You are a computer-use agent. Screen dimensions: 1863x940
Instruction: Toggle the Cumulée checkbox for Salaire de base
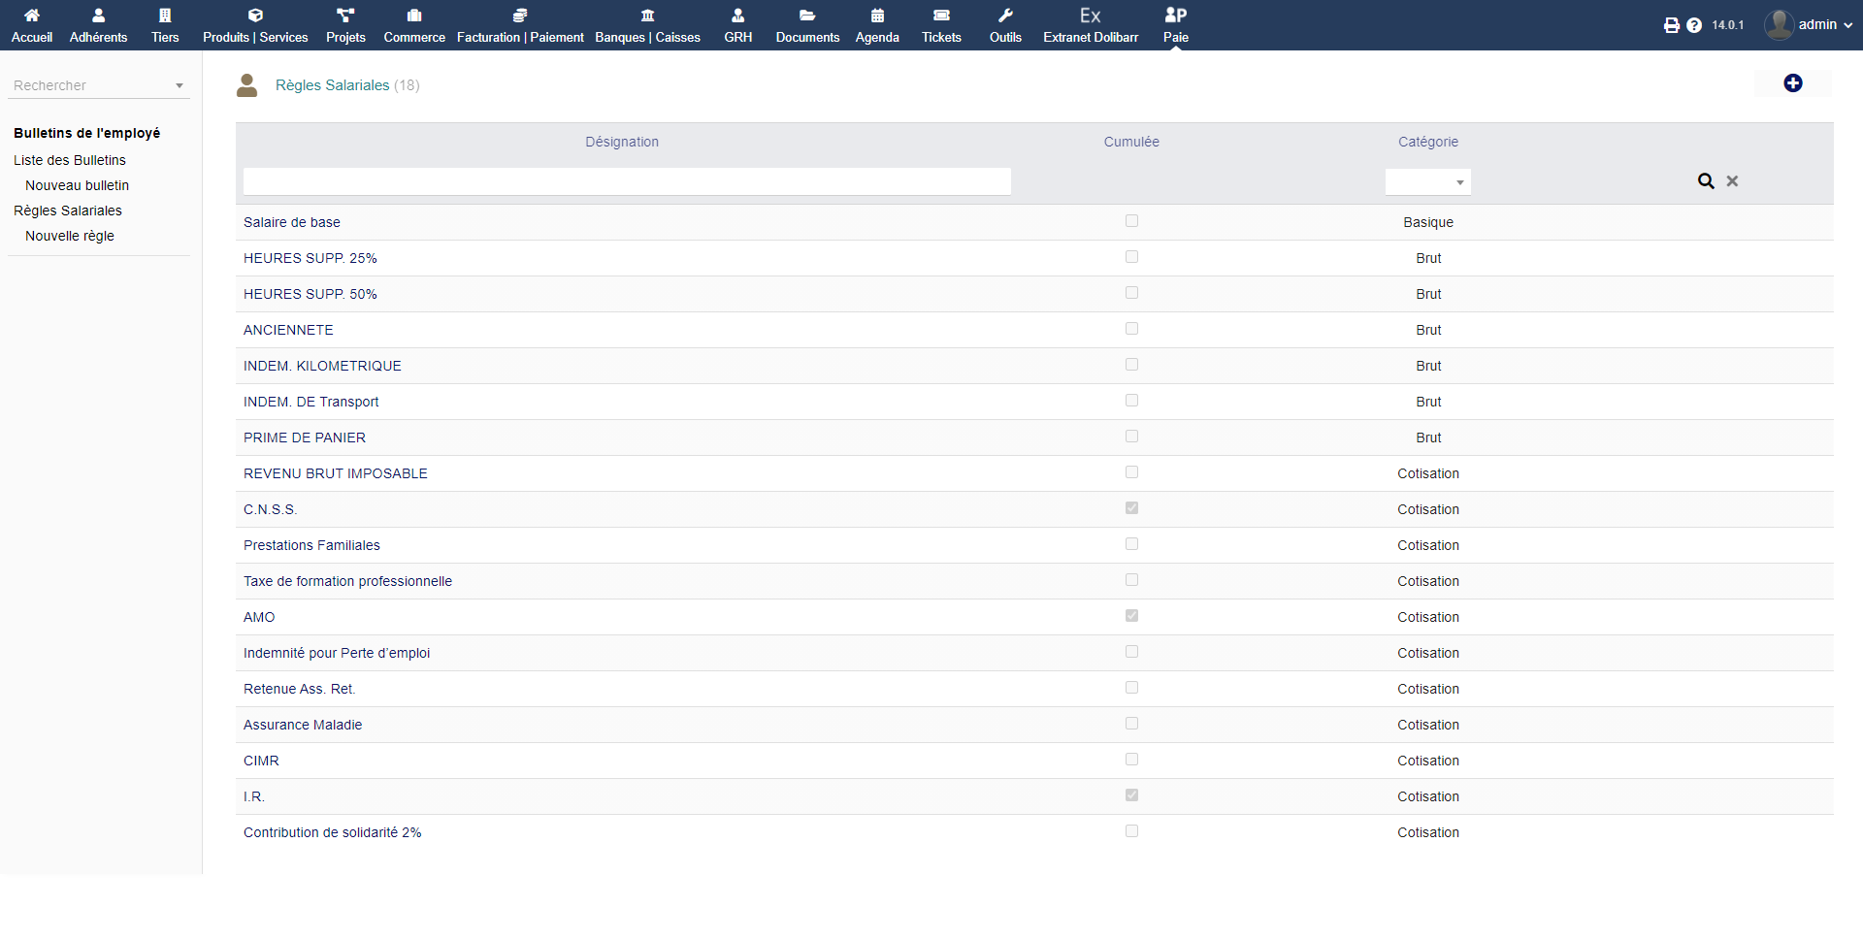pos(1131,221)
